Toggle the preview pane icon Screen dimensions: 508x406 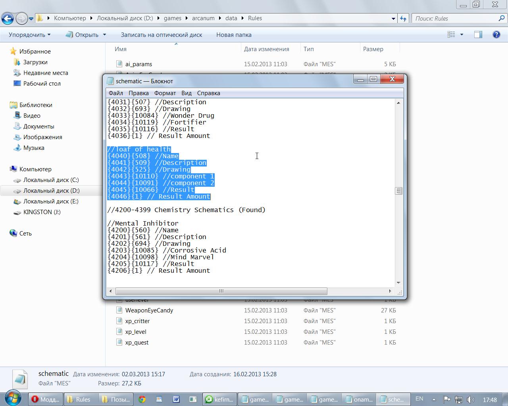pos(478,35)
